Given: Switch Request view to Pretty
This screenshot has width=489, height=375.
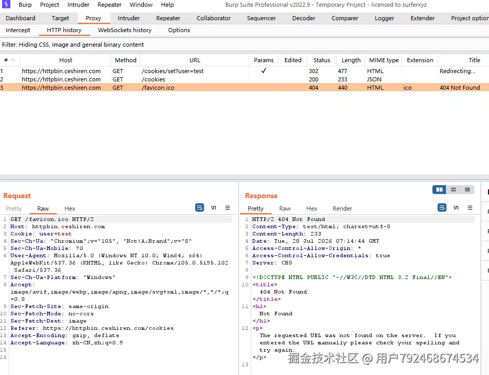Looking at the screenshot, I should (x=13, y=209).
